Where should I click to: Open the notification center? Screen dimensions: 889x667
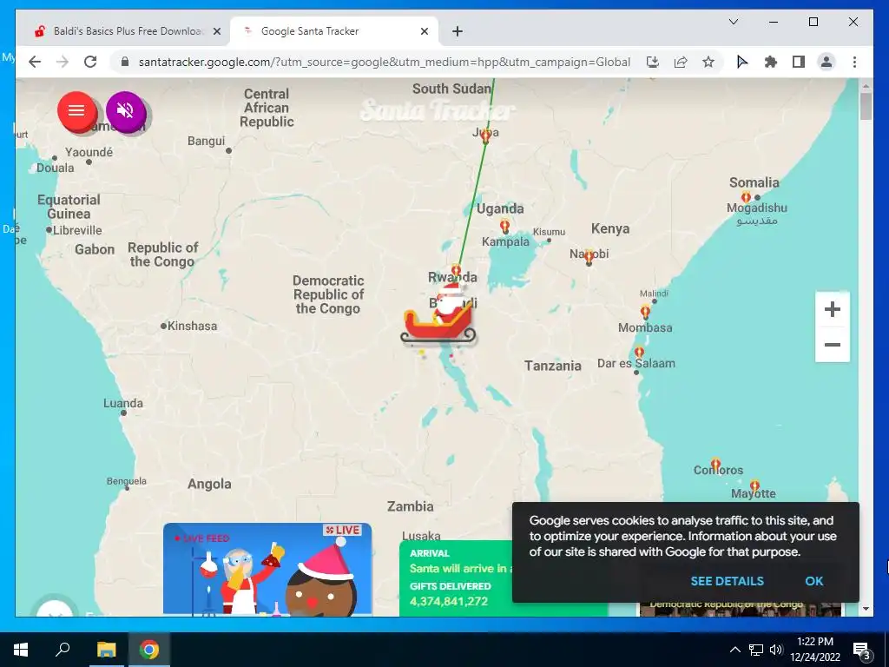(x=862, y=650)
